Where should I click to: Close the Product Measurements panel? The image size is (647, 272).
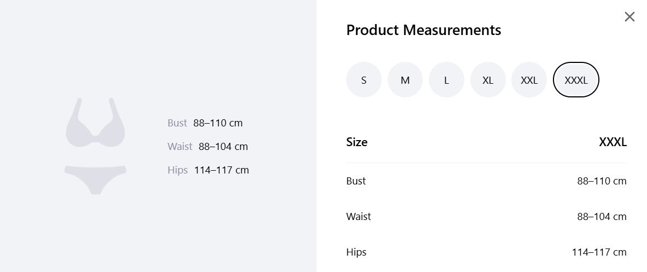[x=629, y=17]
